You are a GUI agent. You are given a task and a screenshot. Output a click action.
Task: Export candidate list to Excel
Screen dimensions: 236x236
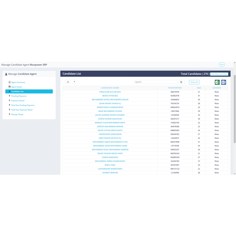click(217, 82)
